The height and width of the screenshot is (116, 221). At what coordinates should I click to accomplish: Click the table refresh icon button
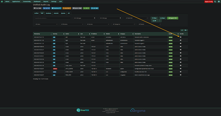(x=182, y=30)
